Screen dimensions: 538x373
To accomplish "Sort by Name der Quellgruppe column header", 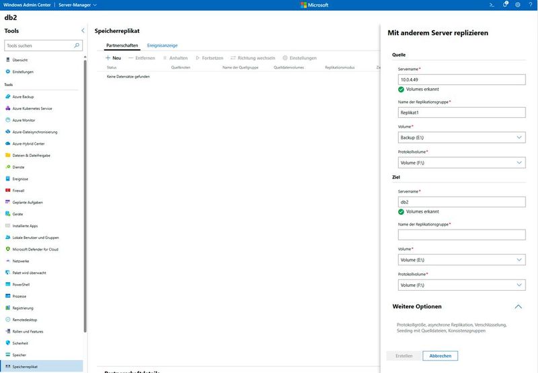I will pyautogui.click(x=240, y=67).
